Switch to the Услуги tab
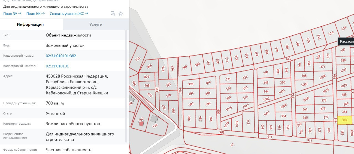 pos(96,24)
